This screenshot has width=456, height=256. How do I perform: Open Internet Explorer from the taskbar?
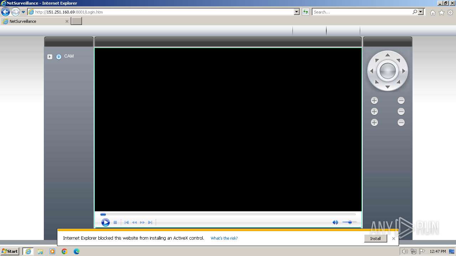coord(28,251)
